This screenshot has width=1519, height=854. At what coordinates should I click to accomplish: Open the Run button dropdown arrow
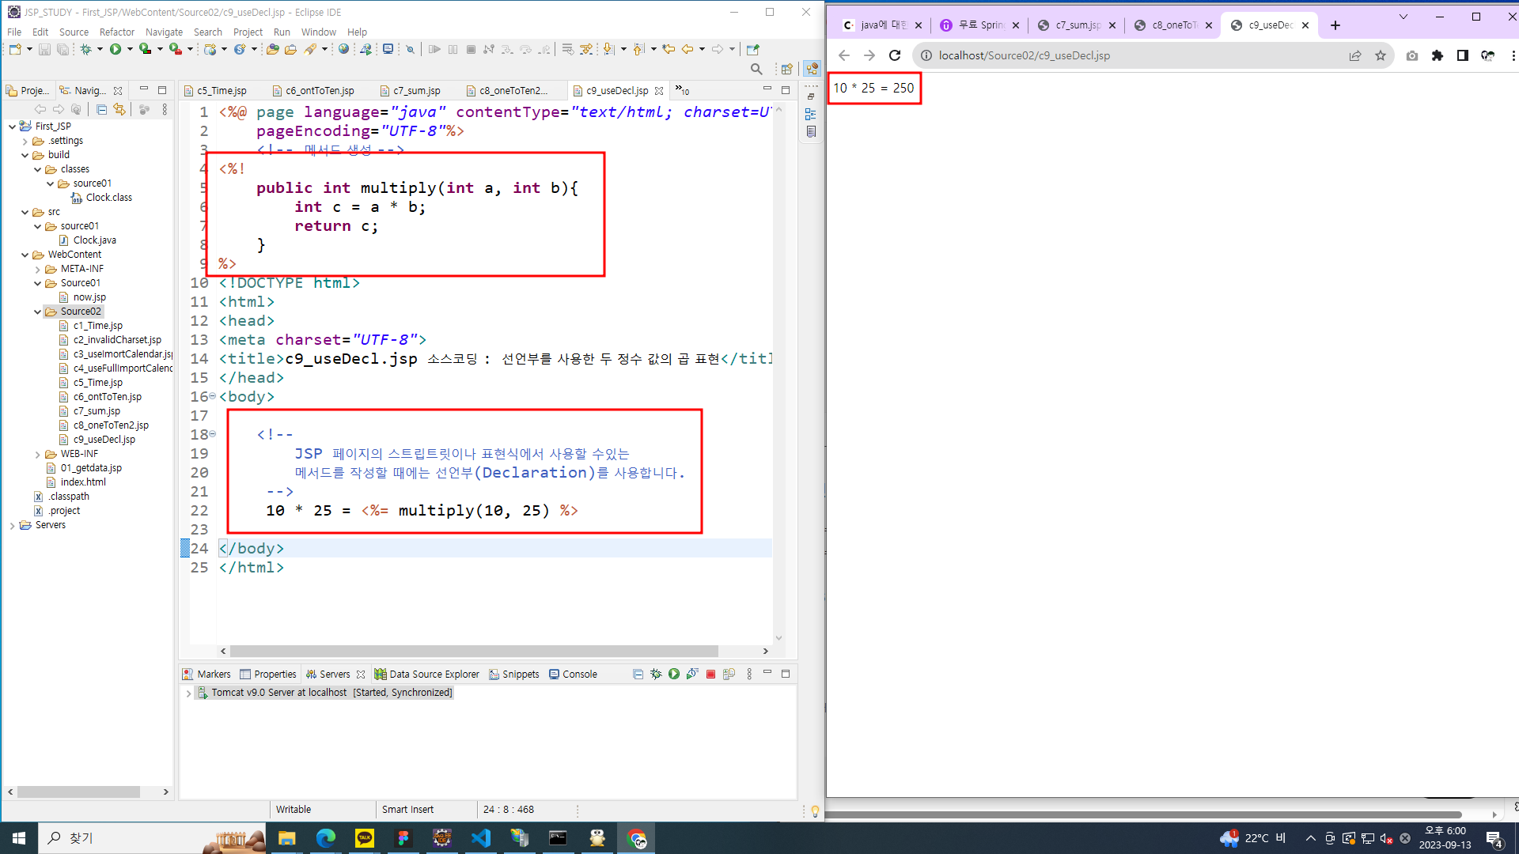[x=130, y=49]
